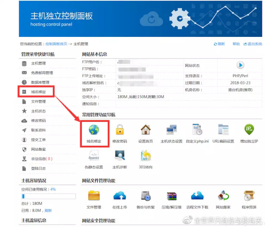Open the 设置首页 house icon
The image size is (265, 227).
tap(145, 130)
